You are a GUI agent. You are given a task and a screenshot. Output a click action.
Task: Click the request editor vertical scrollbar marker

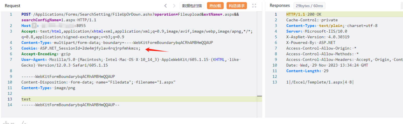[x=260, y=96]
